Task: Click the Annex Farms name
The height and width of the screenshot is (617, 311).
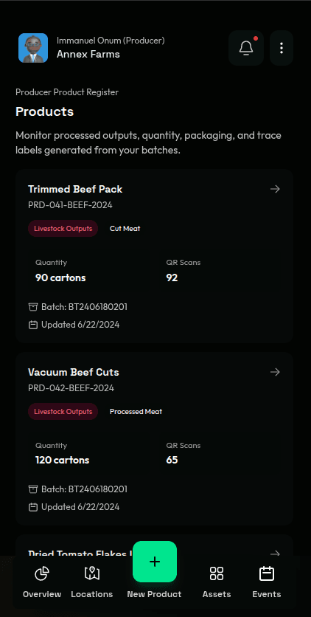Action: (88, 54)
